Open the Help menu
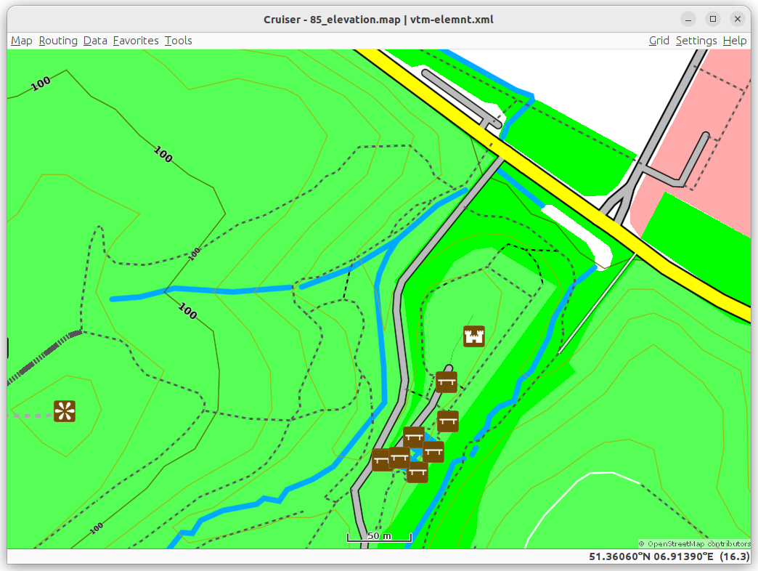The width and height of the screenshot is (758, 571). click(734, 41)
